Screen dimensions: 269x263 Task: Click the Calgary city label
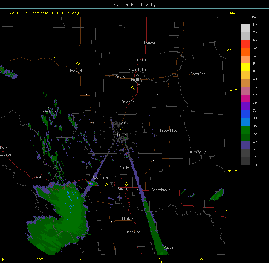tap(125, 188)
